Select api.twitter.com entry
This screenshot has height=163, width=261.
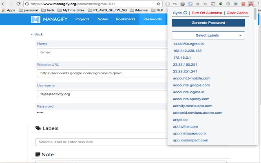point(186,127)
